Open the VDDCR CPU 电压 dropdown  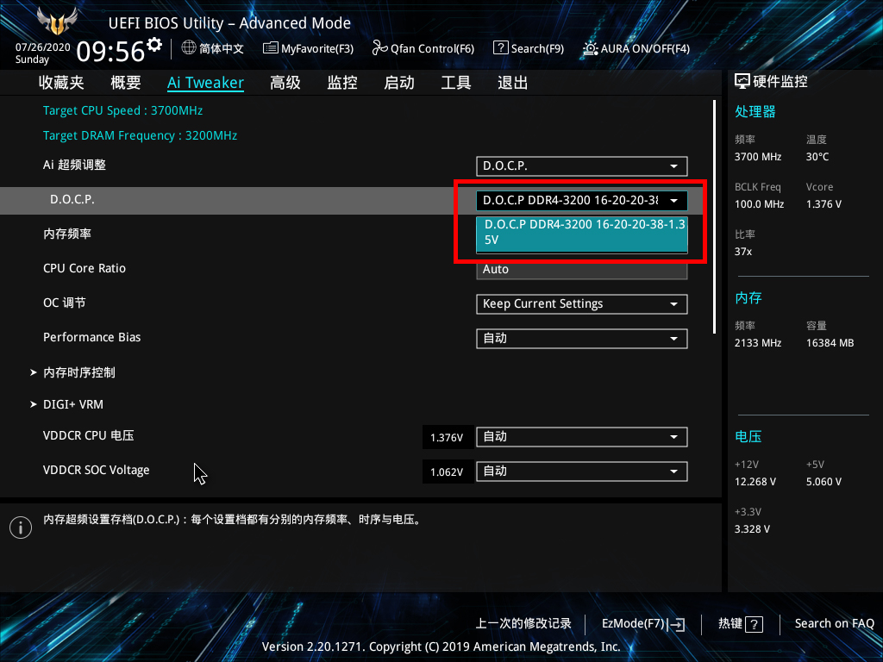coord(582,437)
